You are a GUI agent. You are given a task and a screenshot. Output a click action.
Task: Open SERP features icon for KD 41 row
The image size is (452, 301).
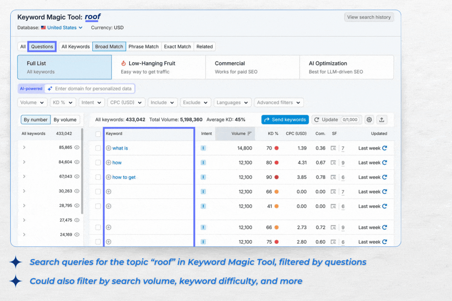333,206
